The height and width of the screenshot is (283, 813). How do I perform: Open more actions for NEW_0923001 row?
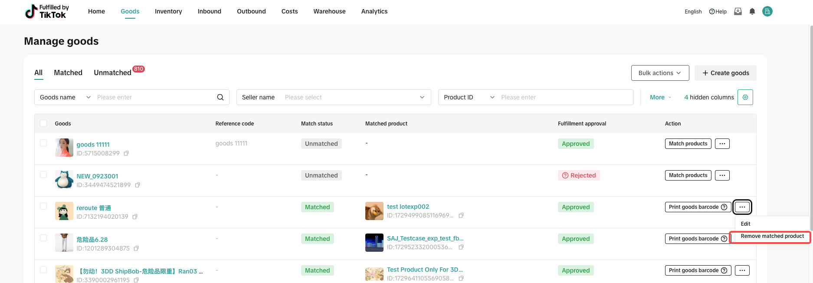point(722,175)
